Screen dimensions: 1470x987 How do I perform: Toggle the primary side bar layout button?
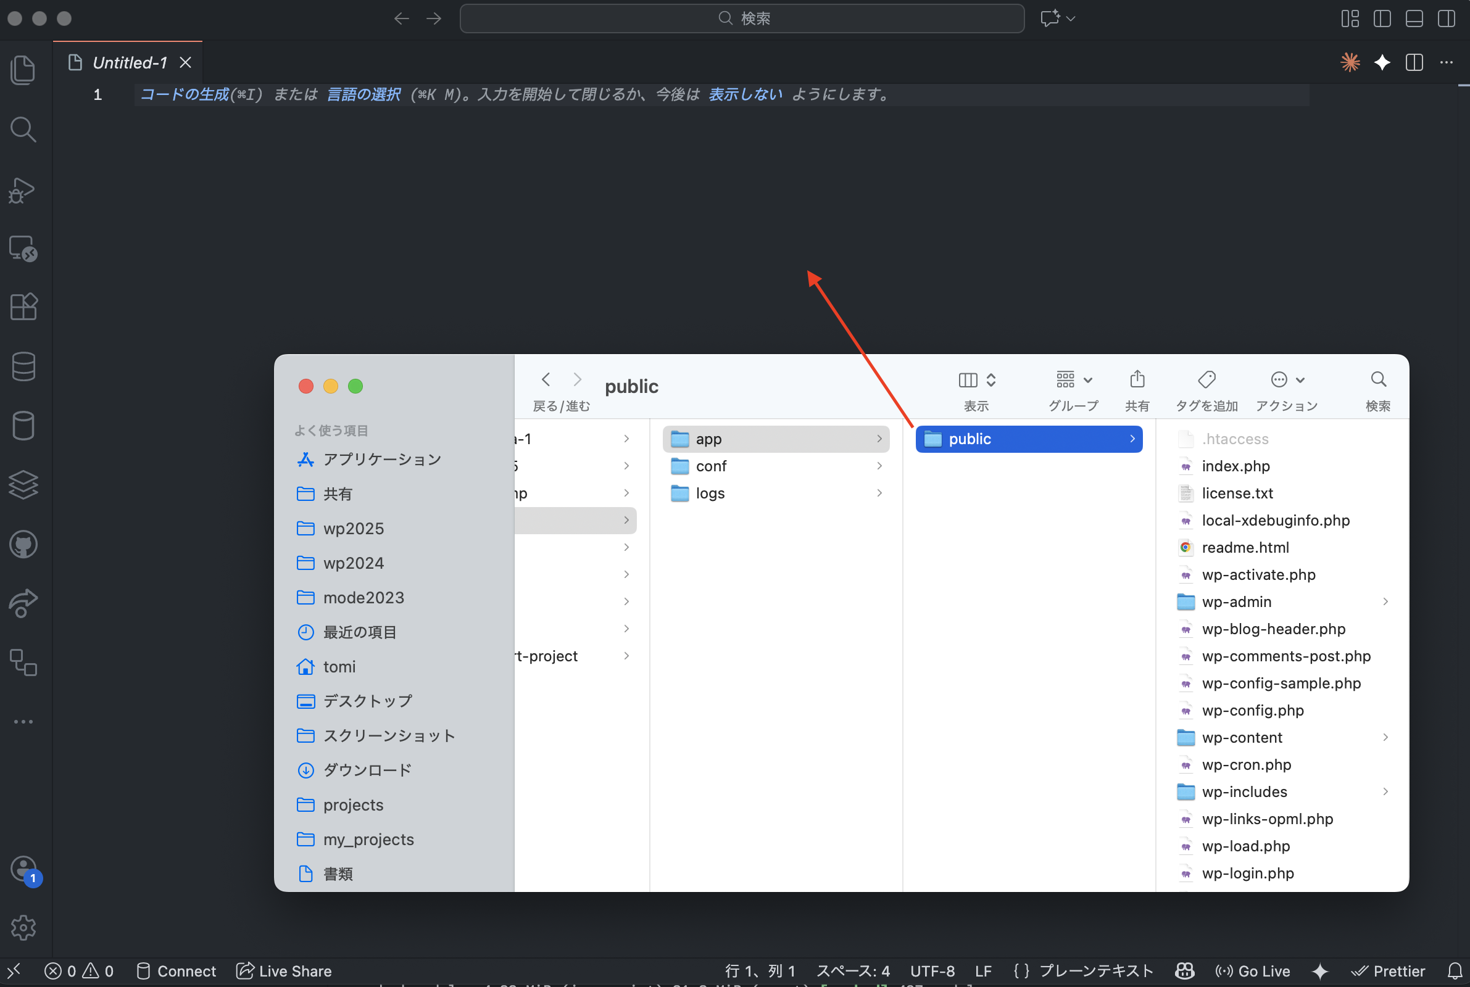tap(1382, 19)
